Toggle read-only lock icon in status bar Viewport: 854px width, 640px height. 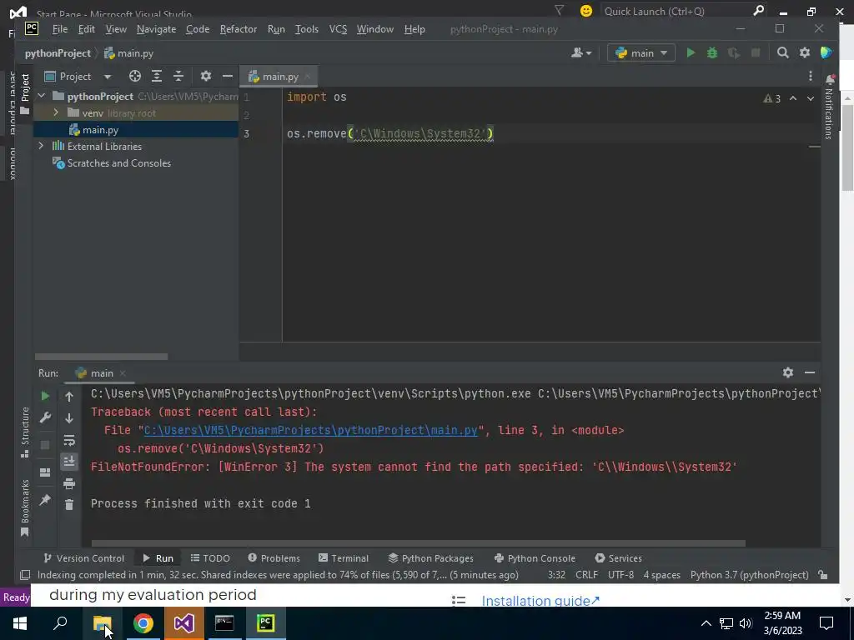823,575
